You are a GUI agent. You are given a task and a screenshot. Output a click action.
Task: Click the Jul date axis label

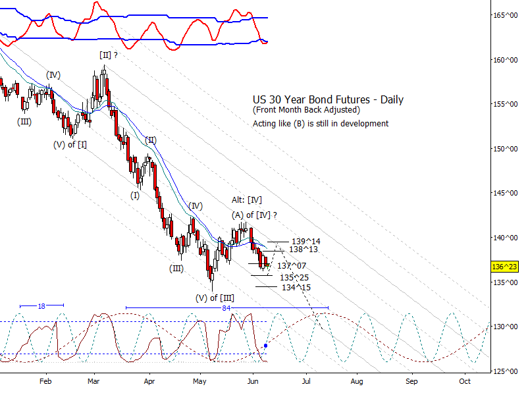click(306, 381)
